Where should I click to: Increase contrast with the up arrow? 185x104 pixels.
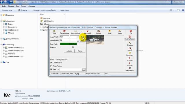coord(130,59)
